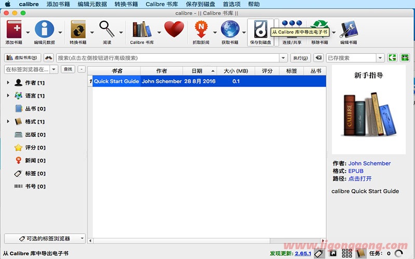Open the 转换书籍 menu in menu bar
The image size is (415, 259).
[x=126, y=4]
